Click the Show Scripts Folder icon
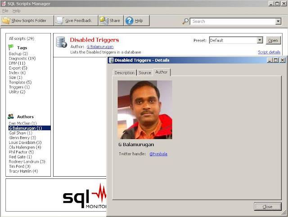The width and height of the screenshot is (288, 217). (6, 21)
